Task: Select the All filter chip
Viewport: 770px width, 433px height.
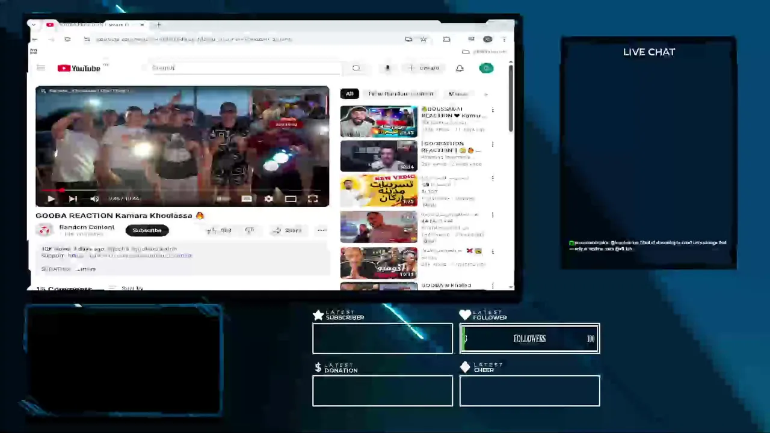Action: pos(350,94)
